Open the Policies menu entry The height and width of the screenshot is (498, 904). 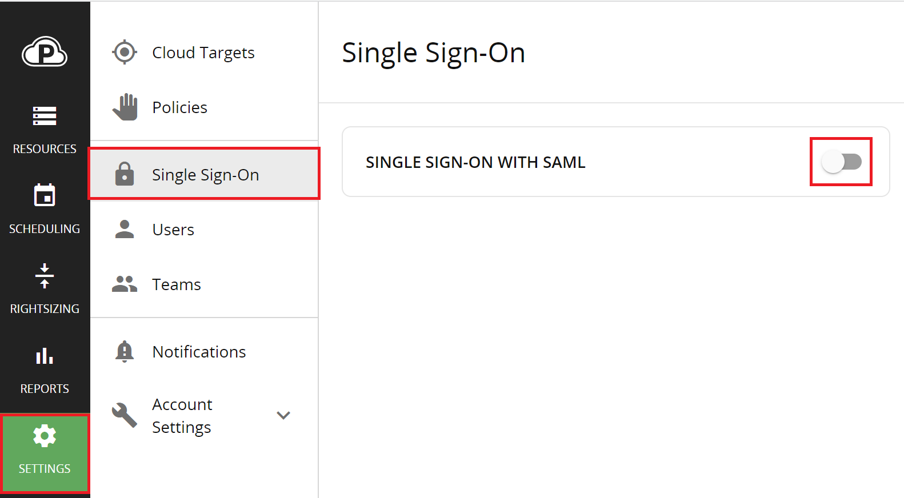coord(179,107)
